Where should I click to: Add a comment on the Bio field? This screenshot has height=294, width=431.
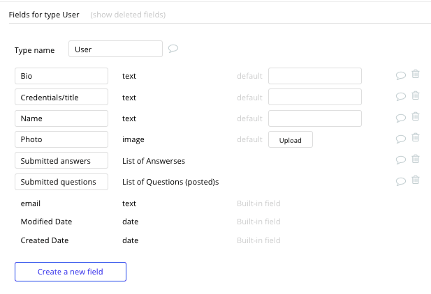(x=401, y=75)
